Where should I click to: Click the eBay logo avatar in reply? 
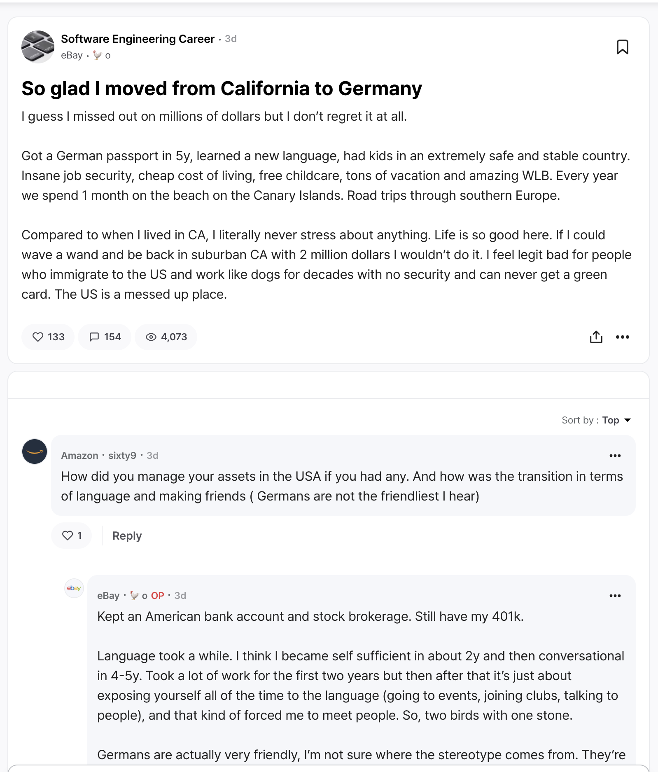tap(74, 588)
